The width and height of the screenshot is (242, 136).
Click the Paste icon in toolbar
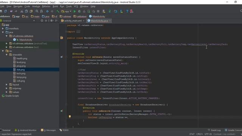[x=31, y=11]
